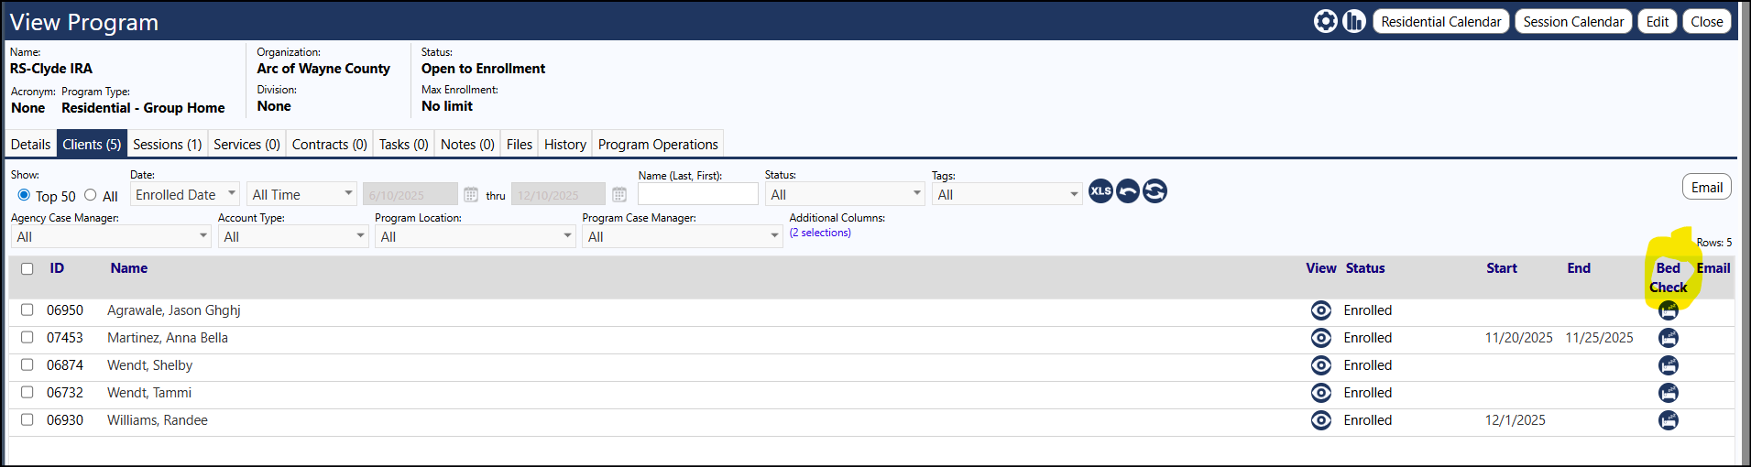The image size is (1751, 467).
Task: Check the box for client 06950
Action: coord(27,310)
